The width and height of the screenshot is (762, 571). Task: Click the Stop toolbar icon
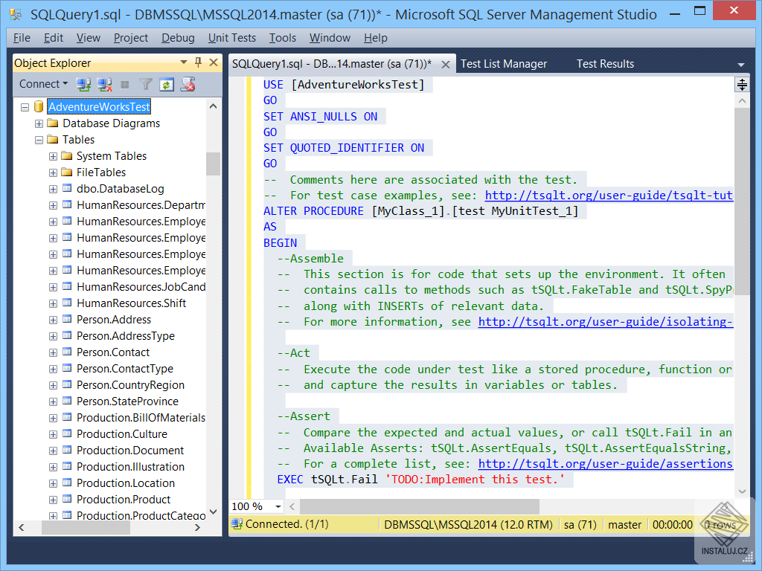click(125, 85)
